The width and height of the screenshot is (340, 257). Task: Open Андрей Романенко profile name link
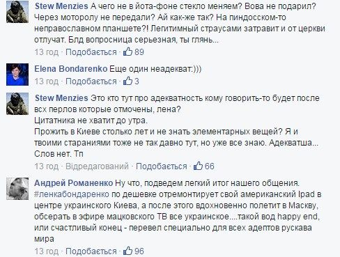(74, 183)
